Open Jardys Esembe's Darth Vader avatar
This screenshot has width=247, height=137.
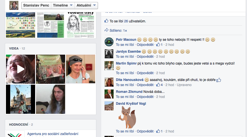pos(109,54)
